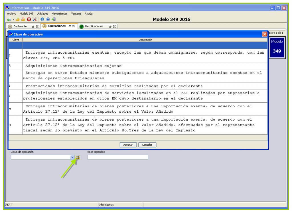The image size is (292, 211).
Task: Click the exit door toolbar icon
Action: tap(54, 19)
